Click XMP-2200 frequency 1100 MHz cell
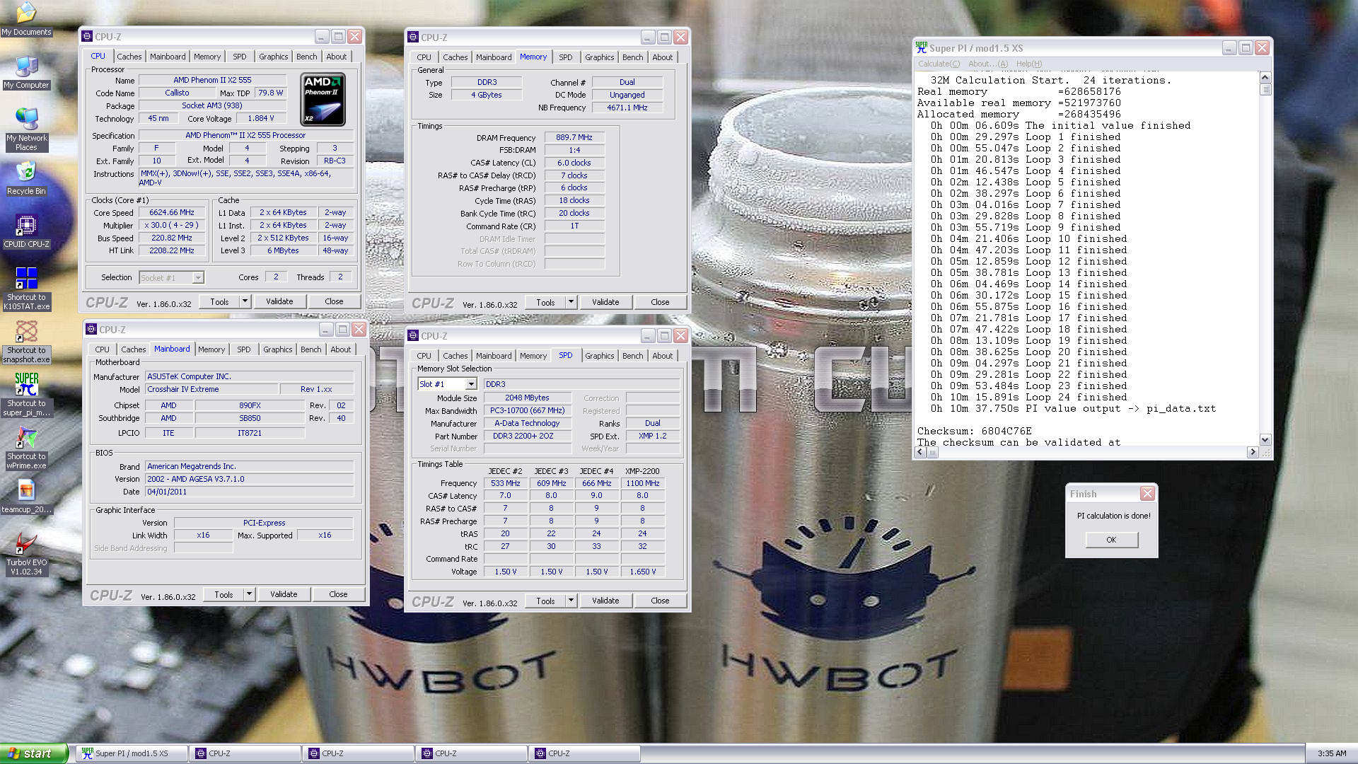The width and height of the screenshot is (1358, 764). pos(642,483)
